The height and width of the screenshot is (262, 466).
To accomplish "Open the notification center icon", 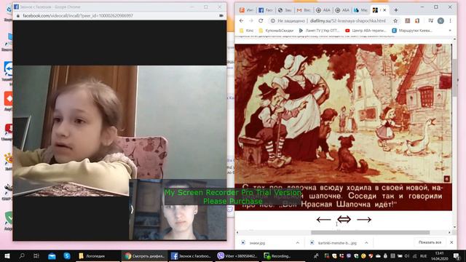I will click(x=457, y=255).
